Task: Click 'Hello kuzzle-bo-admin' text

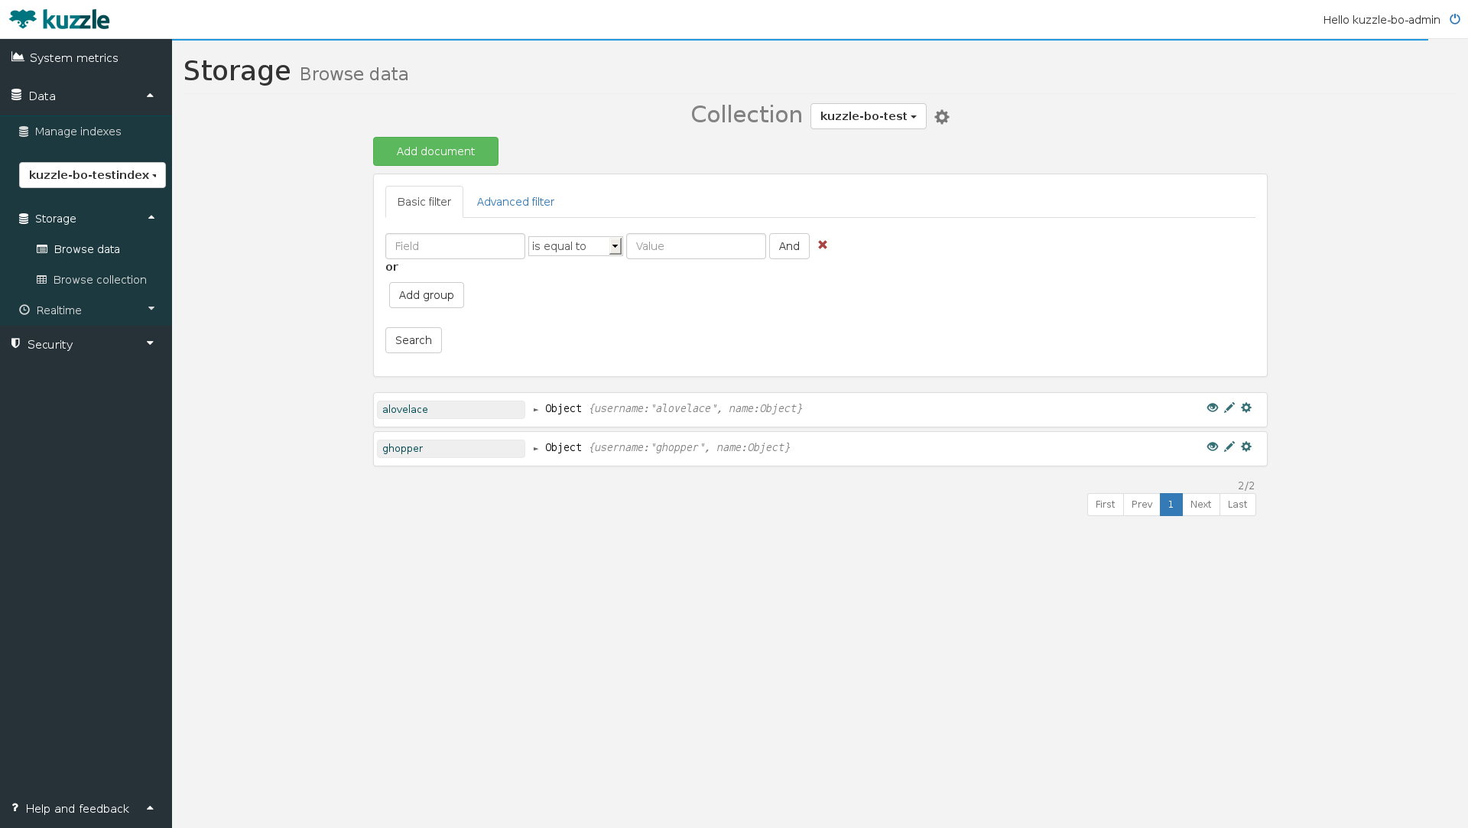Action: tap(1382, 20)
